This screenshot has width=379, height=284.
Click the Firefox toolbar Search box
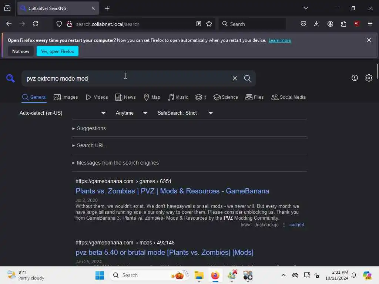click(x=252, y=24)
